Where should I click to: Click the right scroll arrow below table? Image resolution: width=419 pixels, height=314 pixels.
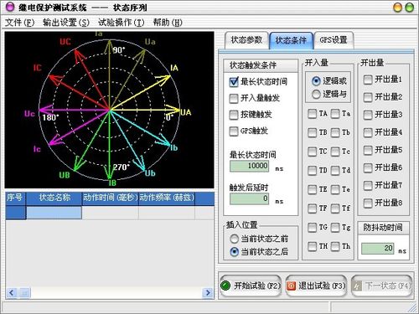208,293
